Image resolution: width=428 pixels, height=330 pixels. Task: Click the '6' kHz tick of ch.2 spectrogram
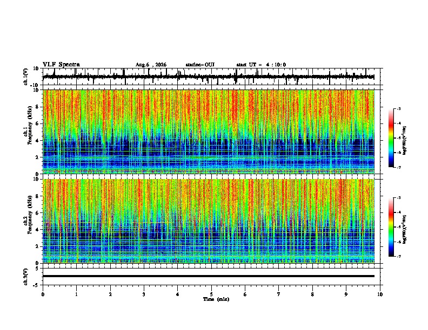coord(37,212)
